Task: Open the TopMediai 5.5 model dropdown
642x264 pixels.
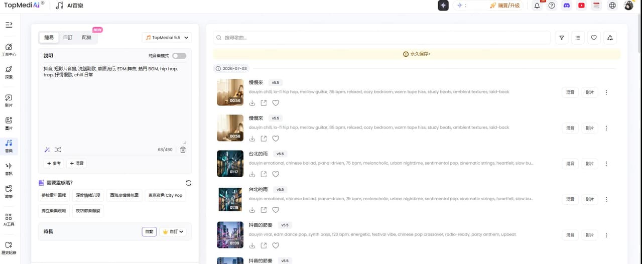Action: [x=167, y=38]
